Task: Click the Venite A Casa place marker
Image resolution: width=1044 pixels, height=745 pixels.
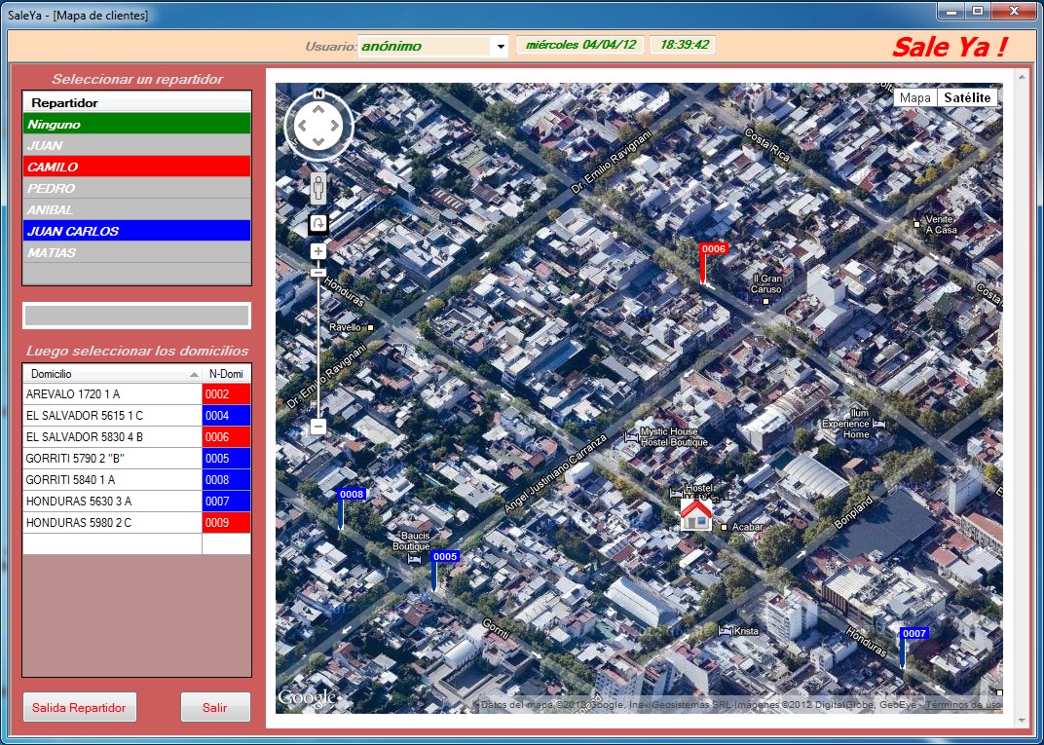Action: coord(916,224)
